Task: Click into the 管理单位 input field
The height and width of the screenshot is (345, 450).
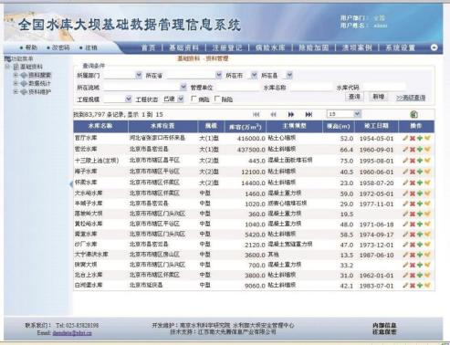Action: [237, 88]
